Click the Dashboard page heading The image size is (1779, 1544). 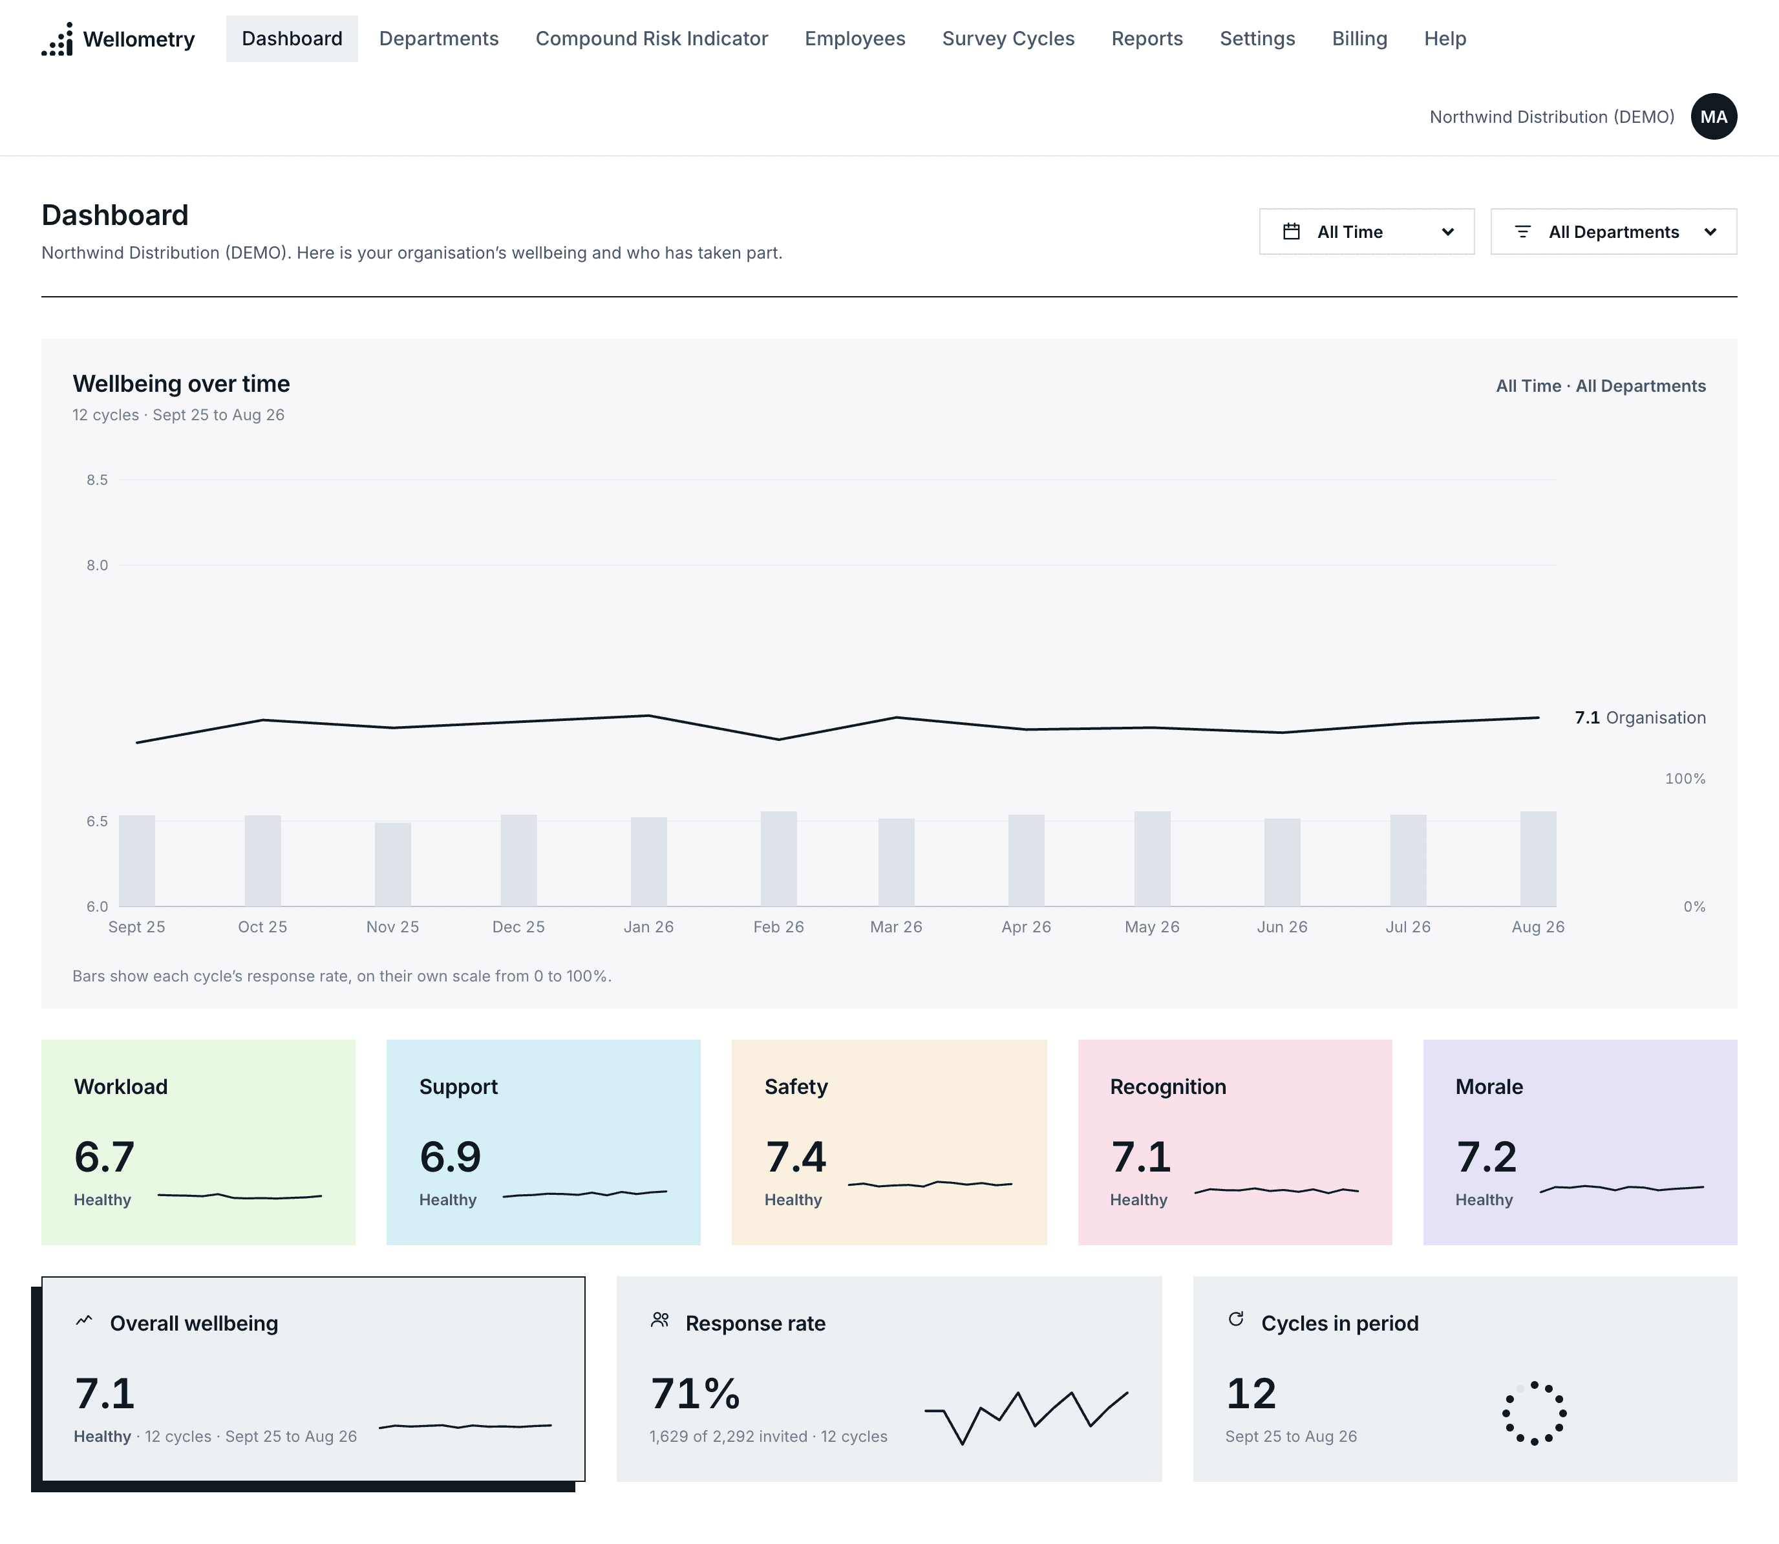(114, 215)
